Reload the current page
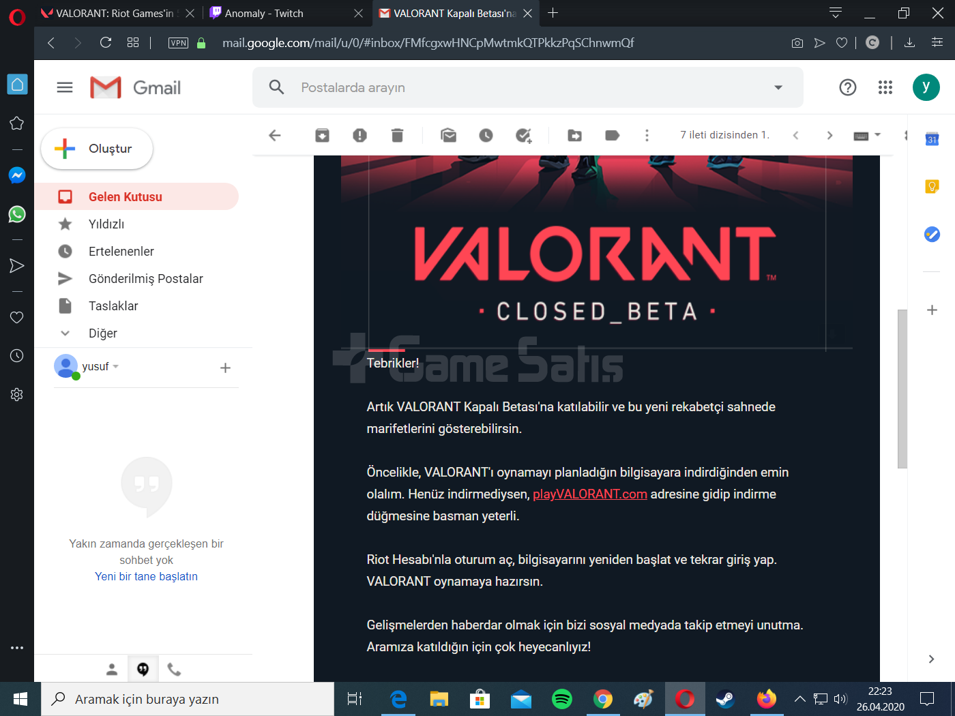The height and width of the screenshot is (716, 955). [x=106, y=43]
